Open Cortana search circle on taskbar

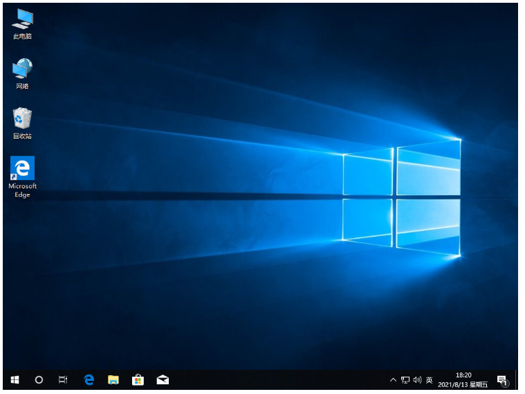pos(39,379)
